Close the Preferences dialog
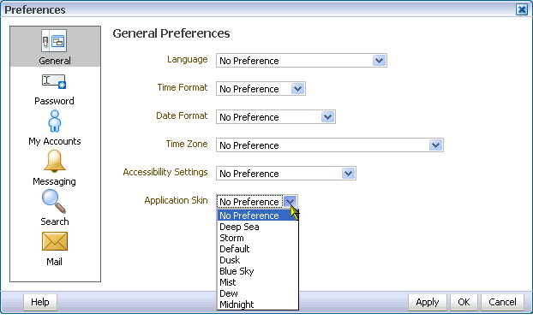 (522, 9)
